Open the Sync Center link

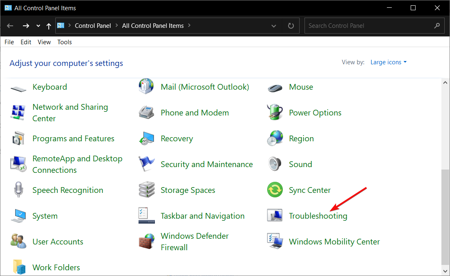coord(310,190)
